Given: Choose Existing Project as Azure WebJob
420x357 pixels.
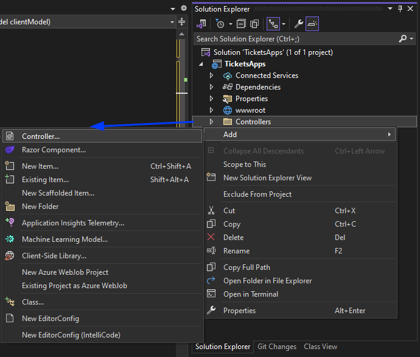Looking at the screenshot, I should (102, 286).
